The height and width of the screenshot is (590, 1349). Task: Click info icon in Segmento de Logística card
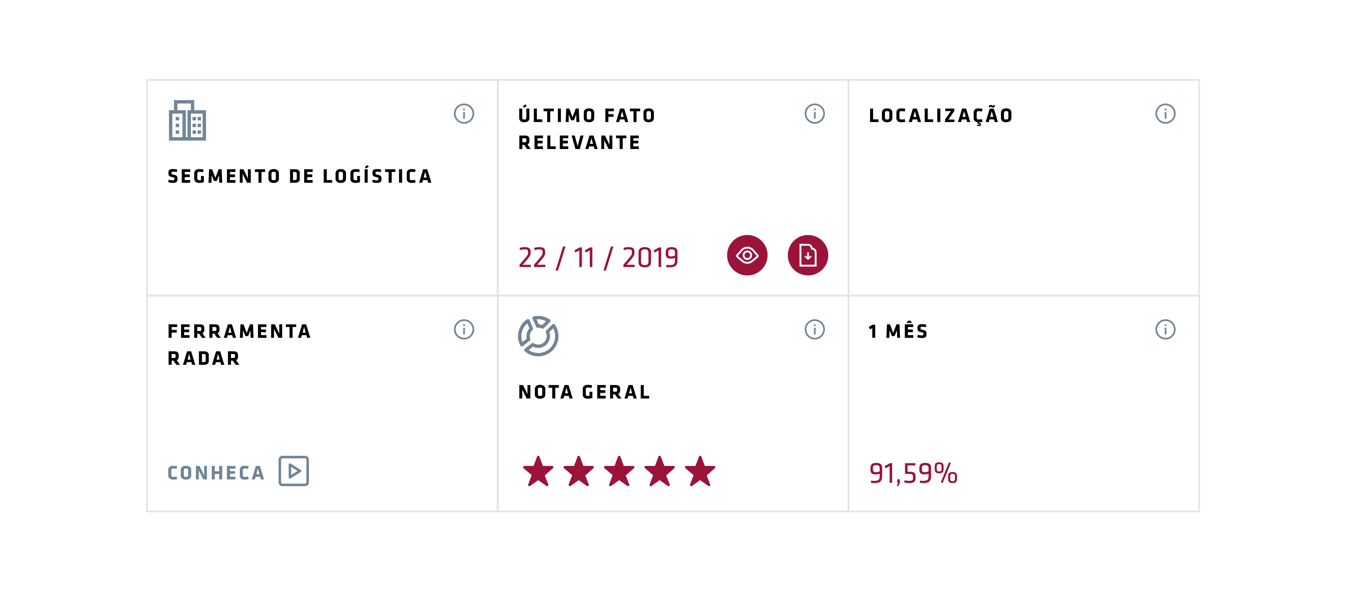[x=463, y=114]
